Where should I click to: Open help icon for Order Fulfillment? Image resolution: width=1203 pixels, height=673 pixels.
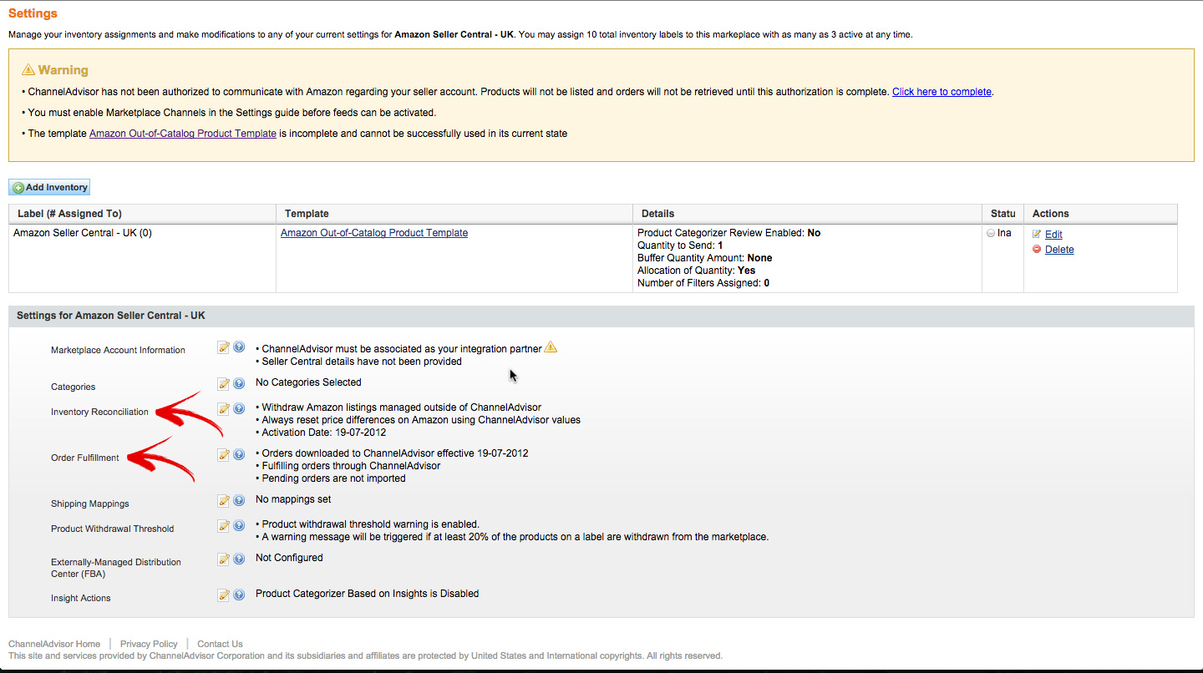click(x=239, y=455)
